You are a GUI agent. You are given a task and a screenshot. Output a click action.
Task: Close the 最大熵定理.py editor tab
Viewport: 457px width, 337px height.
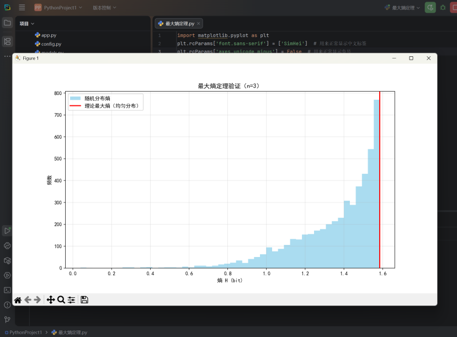(x=199, y=24)
